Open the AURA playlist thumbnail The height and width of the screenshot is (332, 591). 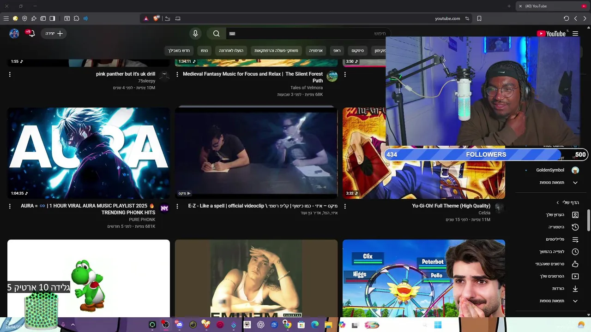pos(89,153)
